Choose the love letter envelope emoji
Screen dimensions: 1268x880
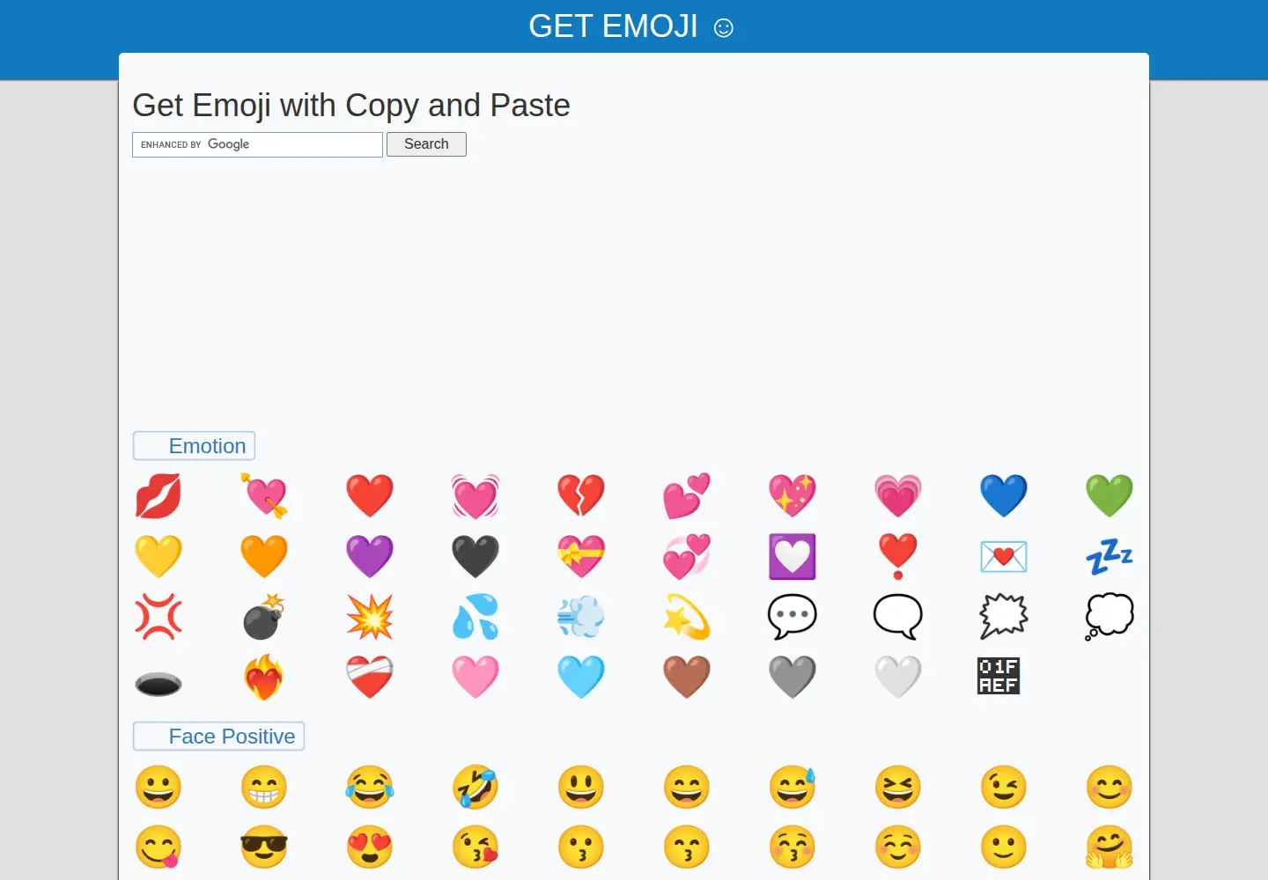[1004, 556]
